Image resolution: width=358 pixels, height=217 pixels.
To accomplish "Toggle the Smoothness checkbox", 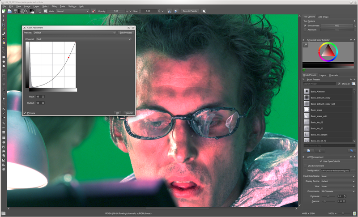I will [x=305, y=26].
